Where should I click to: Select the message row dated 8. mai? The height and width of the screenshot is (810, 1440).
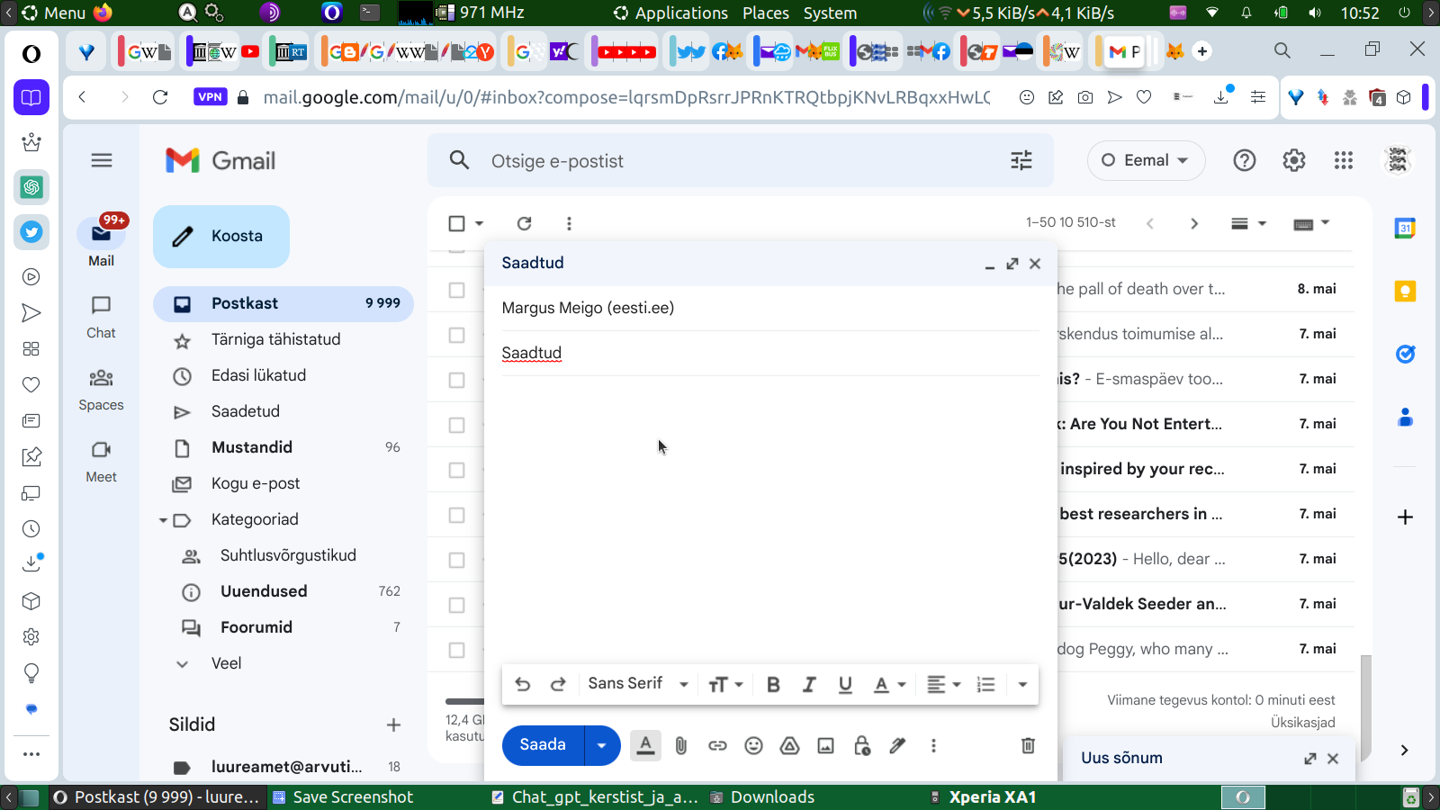click(457, 290)
